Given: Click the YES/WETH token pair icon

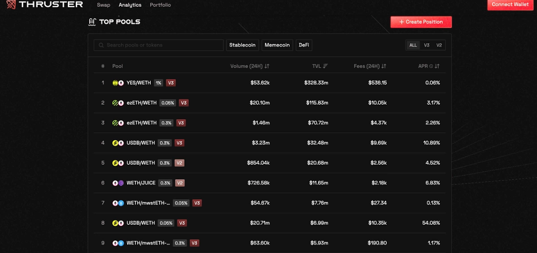Looking at the screenshot, I should point(118,83).
